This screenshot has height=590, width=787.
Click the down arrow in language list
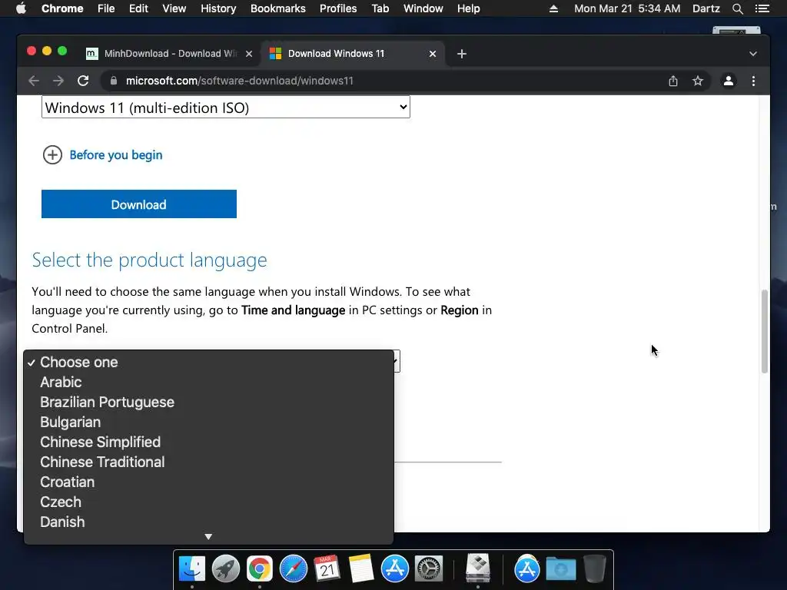coord(208,537)
